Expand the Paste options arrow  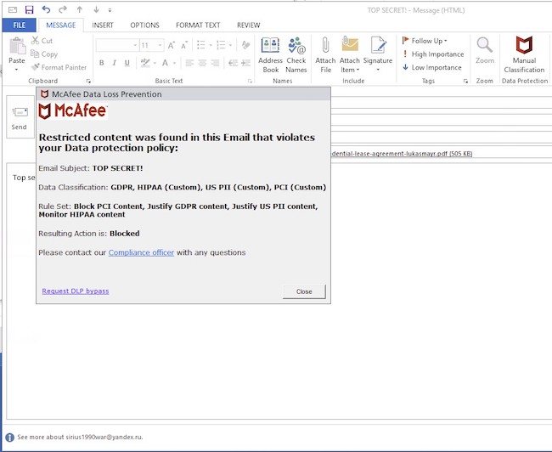tap(16, 70)
